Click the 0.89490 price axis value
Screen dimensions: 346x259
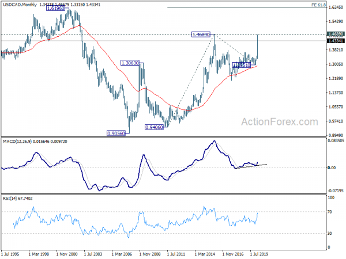coord(336,135)
